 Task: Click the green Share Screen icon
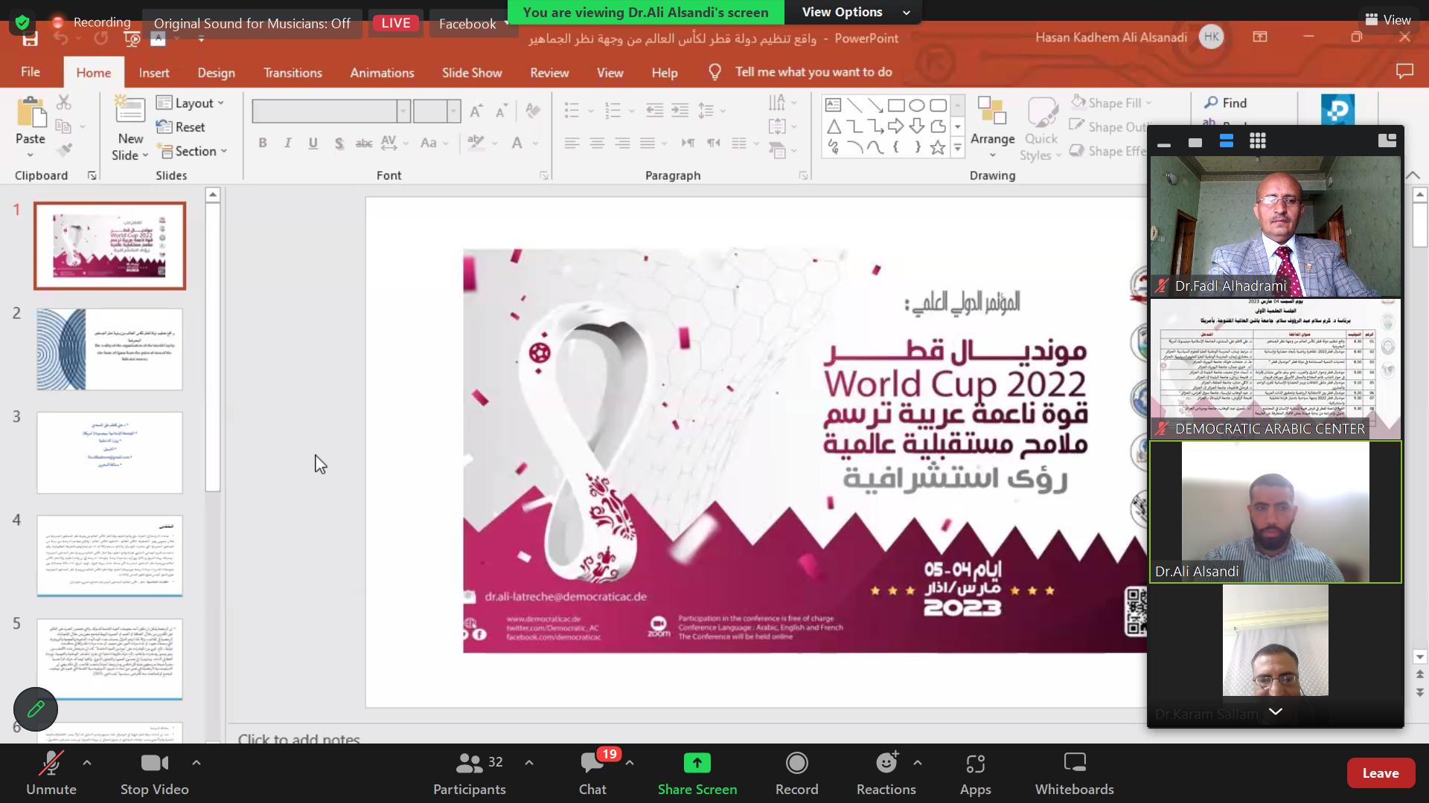point(697,764)
